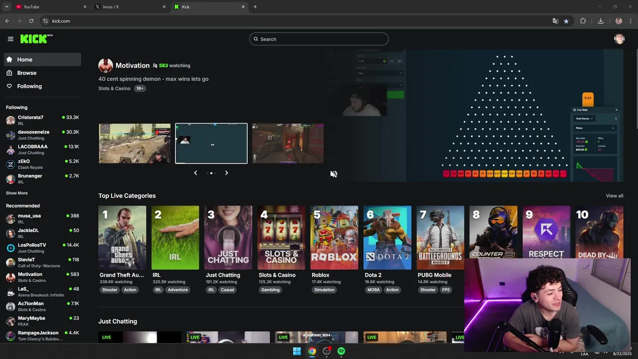
Task: Open zEkO channel avatar in sidebar
Action: 10,164
